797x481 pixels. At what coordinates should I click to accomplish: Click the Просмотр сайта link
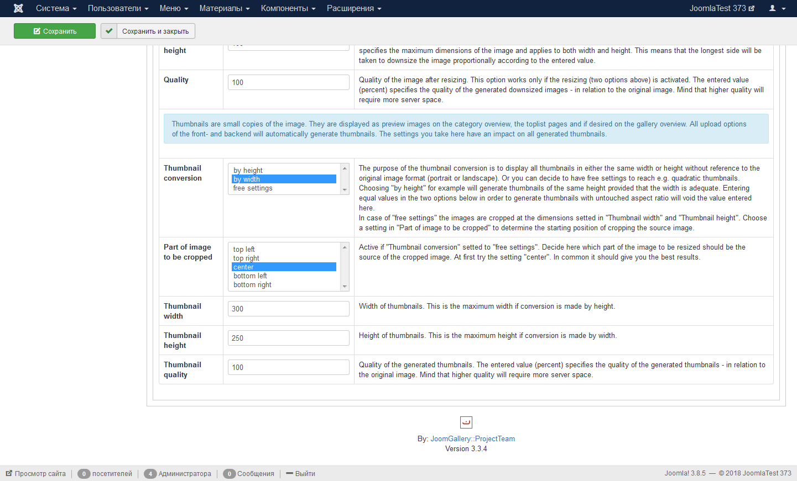coord(40,474)
